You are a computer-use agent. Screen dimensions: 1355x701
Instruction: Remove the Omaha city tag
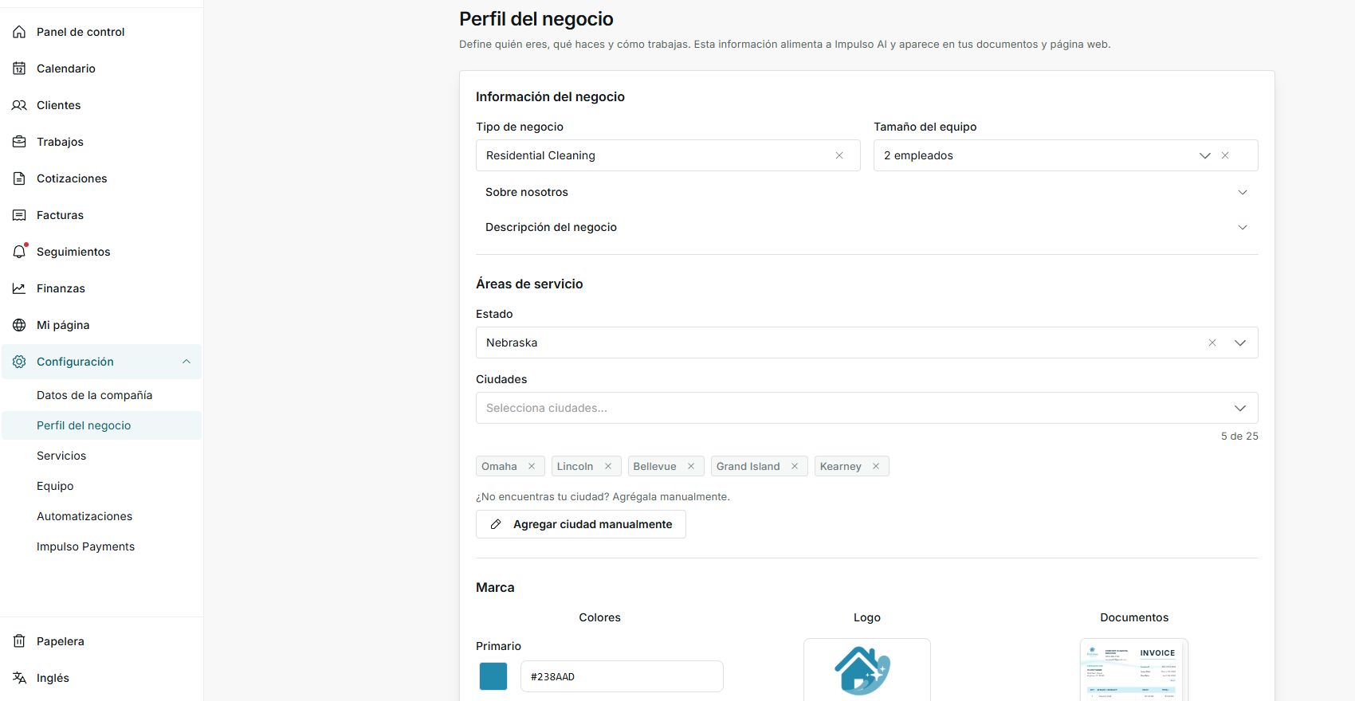pos(532,466)
